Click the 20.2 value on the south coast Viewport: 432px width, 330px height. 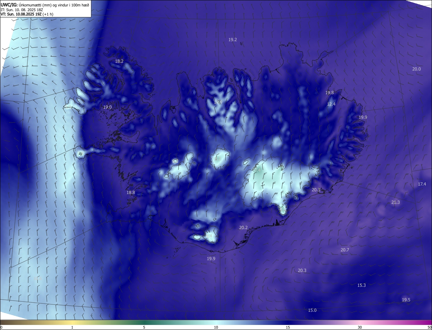243,228
